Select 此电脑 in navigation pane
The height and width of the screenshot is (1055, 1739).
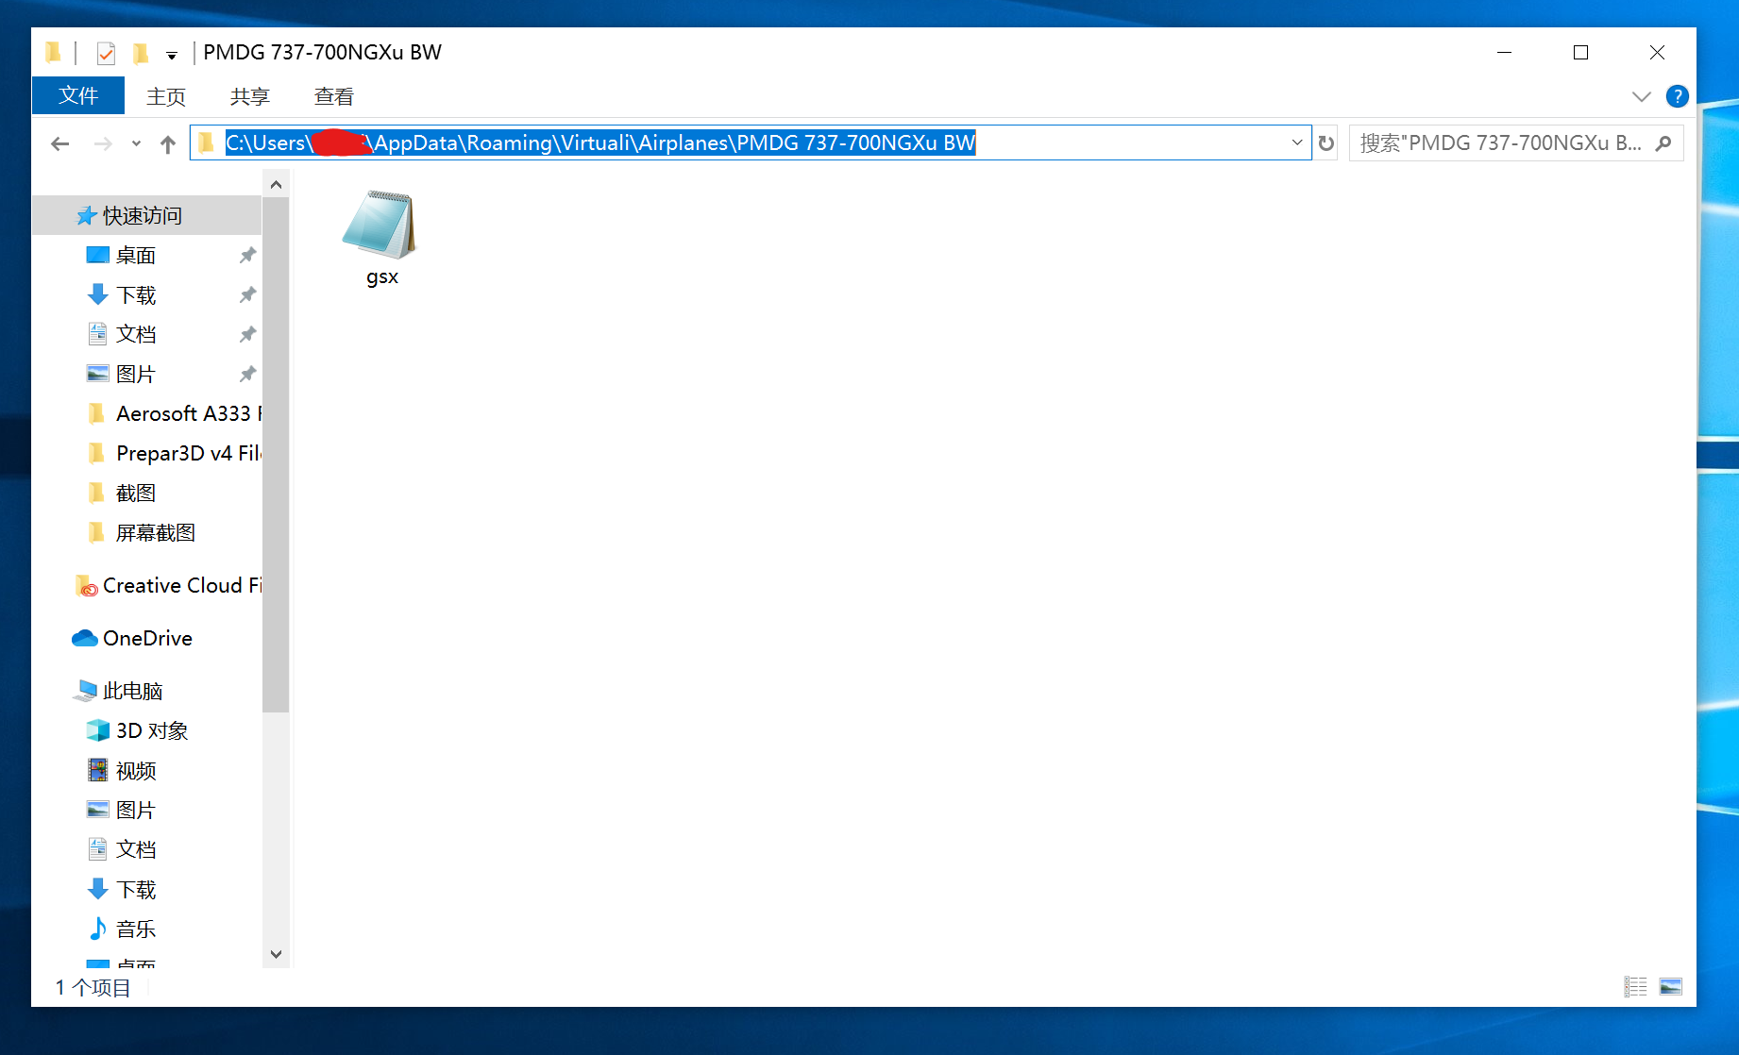click(132, 692)
